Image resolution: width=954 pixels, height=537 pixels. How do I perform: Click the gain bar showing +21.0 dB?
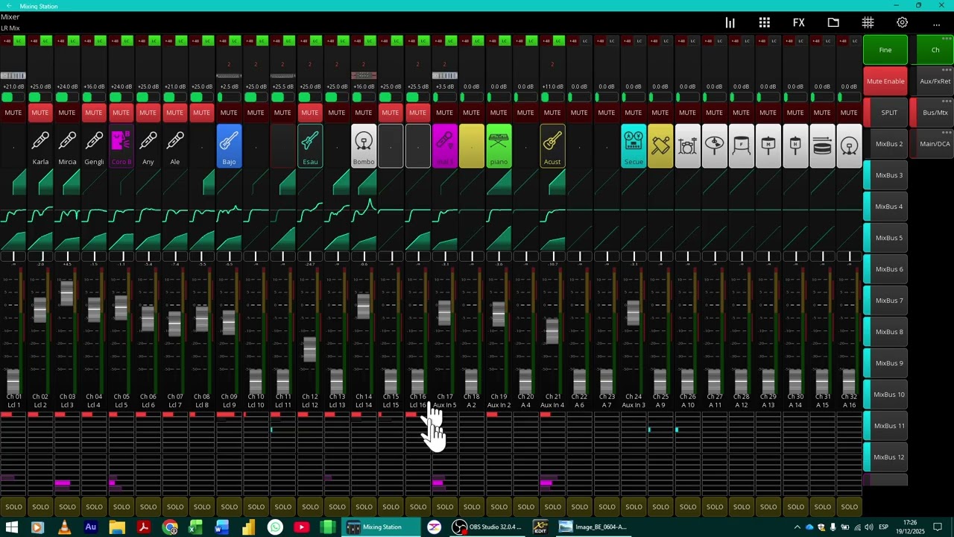(x=13, y=97)
